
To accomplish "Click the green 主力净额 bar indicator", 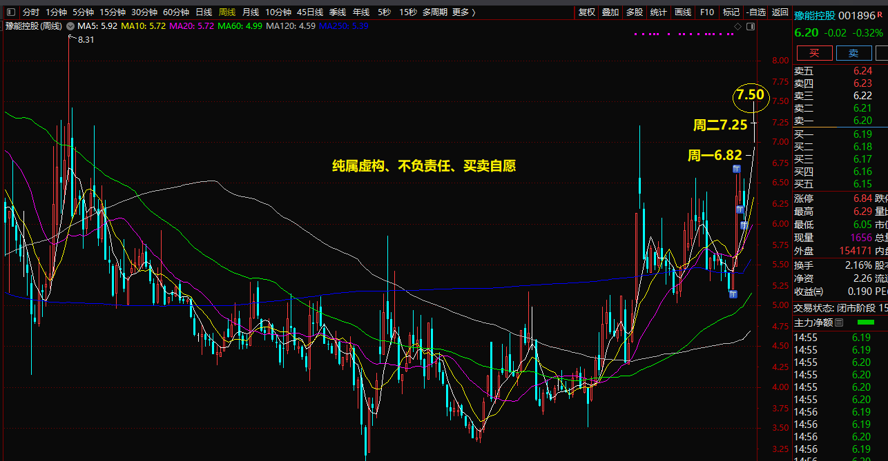I will (x=865, y=322).
